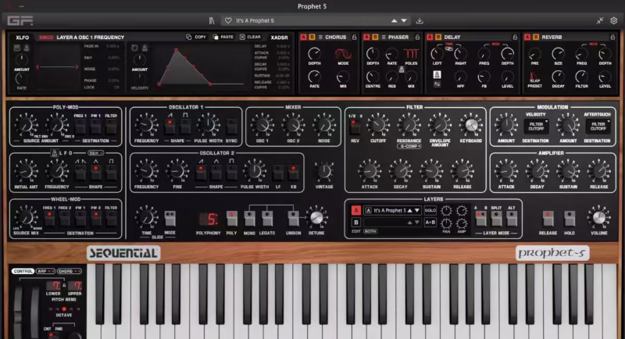Image resolution: width=625 pixels, height=339 pixels.
Task: Click the XADSR retrigger loop icon
Action: point(134,48)
